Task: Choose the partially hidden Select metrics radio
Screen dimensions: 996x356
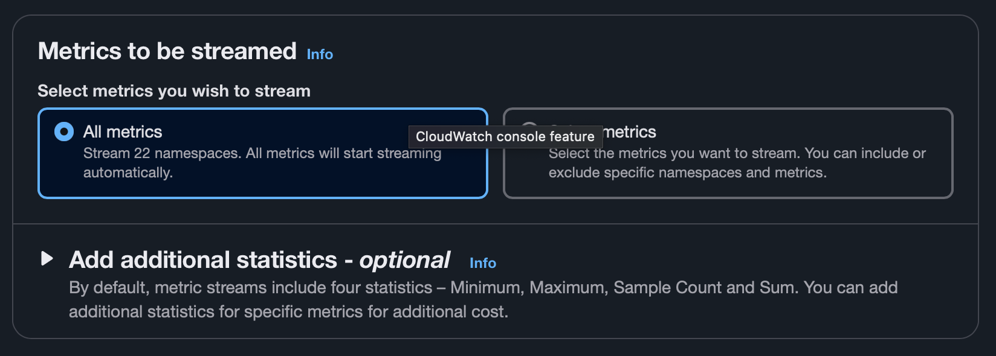Action: click(x=527, y=127)
